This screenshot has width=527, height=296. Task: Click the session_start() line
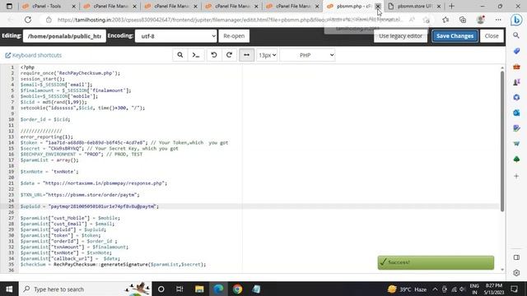click(x=43, y=79)
